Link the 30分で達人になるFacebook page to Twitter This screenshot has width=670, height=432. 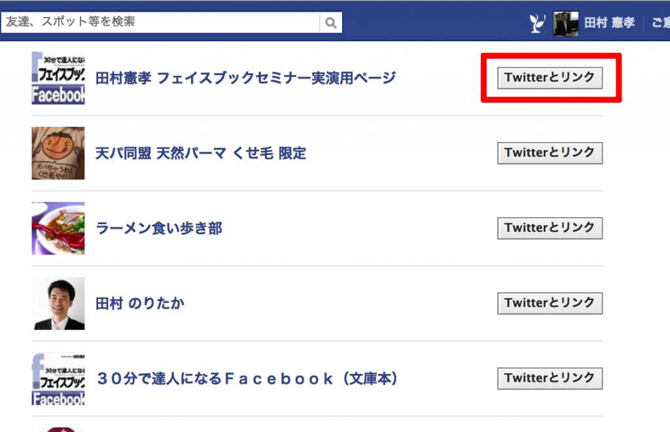[x=550, y=378]
